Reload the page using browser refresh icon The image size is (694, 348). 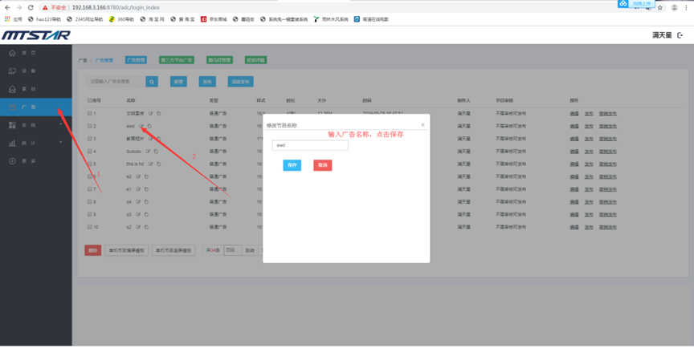(x=31, y=7)
